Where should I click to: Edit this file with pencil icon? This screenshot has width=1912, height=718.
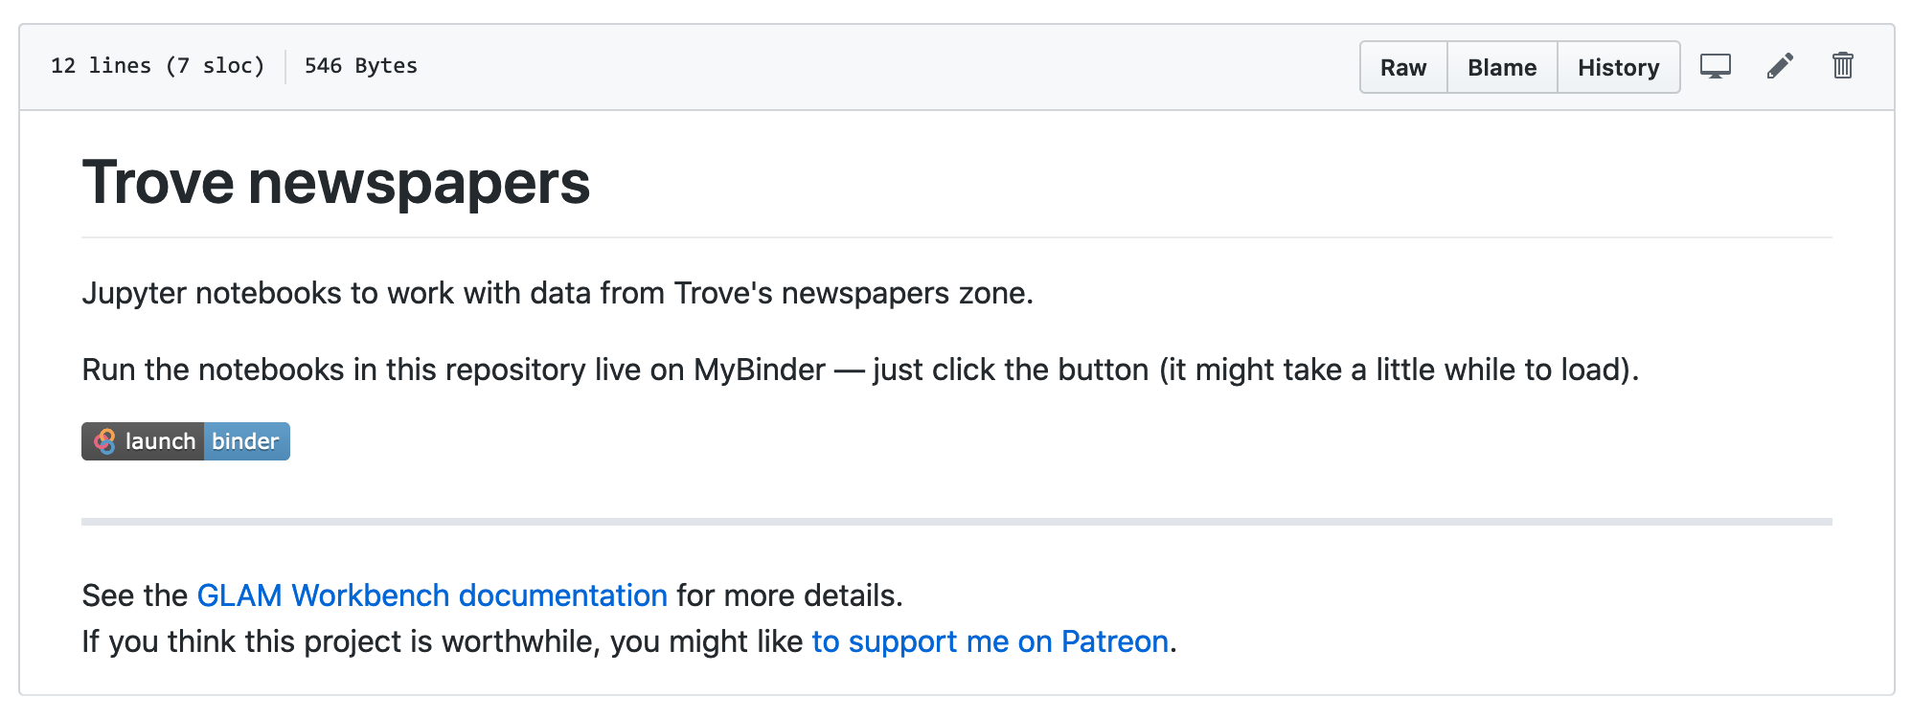click(x=1780, y=66)
